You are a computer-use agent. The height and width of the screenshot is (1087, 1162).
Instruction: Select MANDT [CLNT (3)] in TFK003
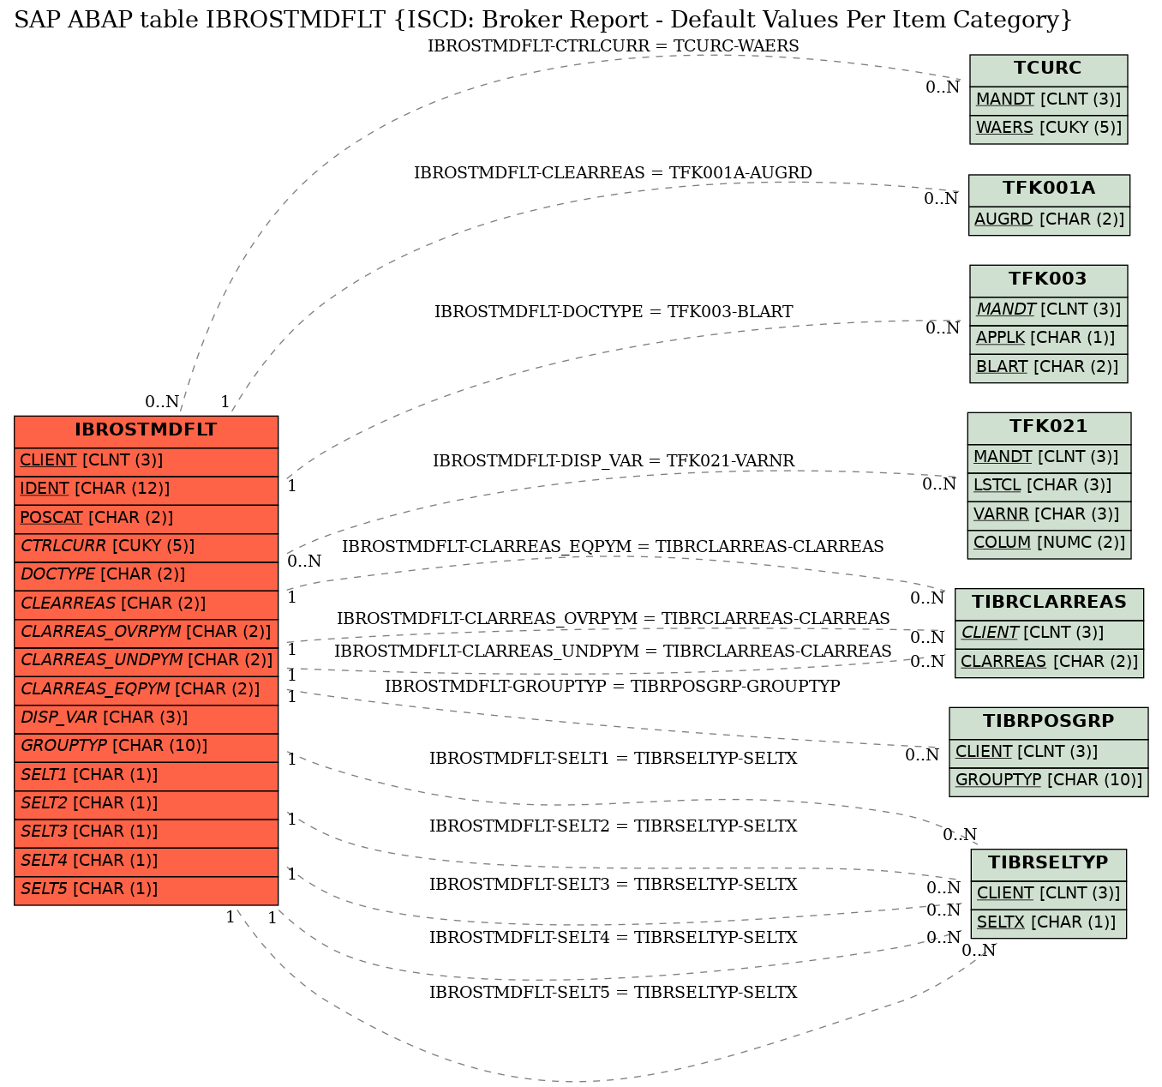click(1048, 310)
